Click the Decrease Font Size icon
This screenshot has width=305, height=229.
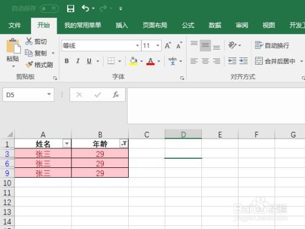pos(179,45)
